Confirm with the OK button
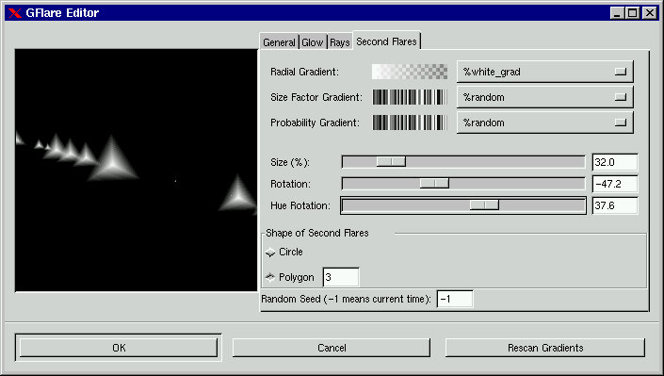Viewport: 664px width, 376px height. [x=119, y=348]
